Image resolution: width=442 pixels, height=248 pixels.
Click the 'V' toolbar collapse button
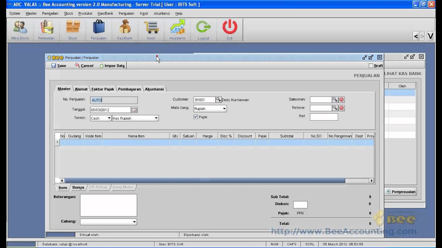click(430, 36)
